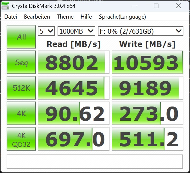Click the empty comment text field at bottom
Screen dimensions: 190x173
tap(95, 161)
